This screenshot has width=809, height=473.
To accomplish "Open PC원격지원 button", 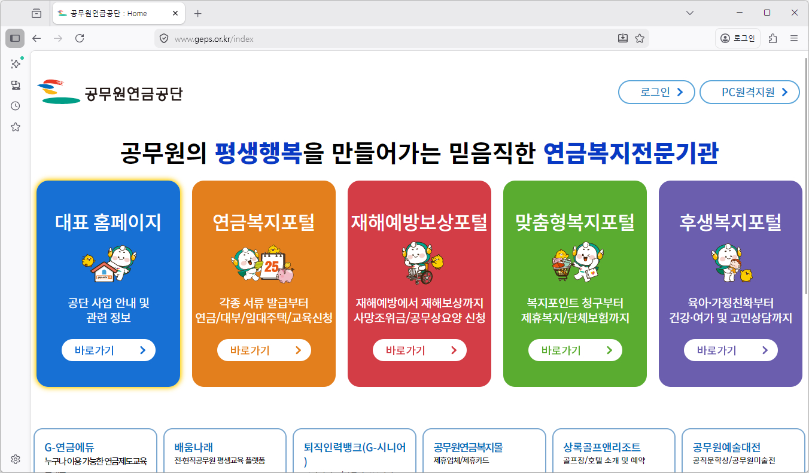I will pos(750,92).
